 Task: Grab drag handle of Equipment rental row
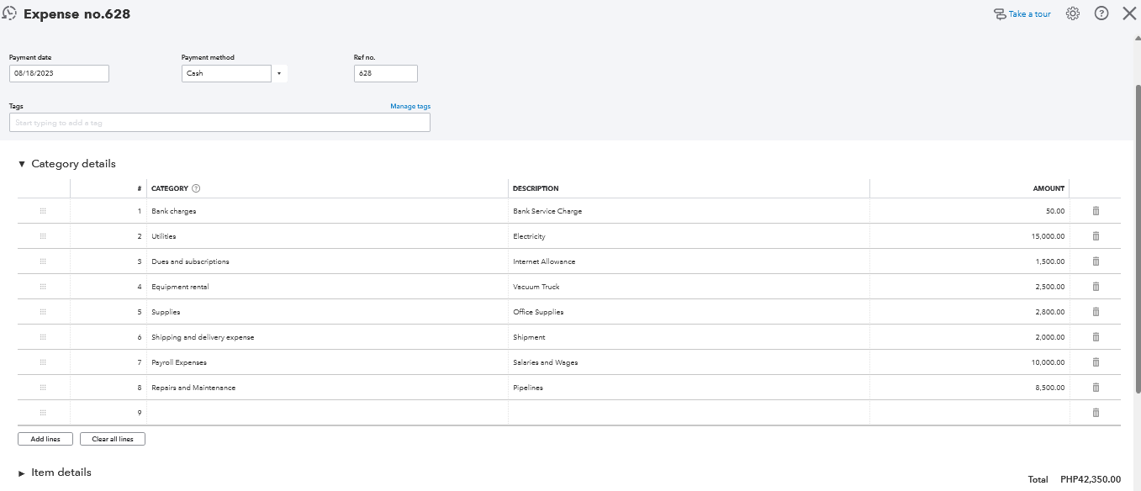click(x=43, y=287)
